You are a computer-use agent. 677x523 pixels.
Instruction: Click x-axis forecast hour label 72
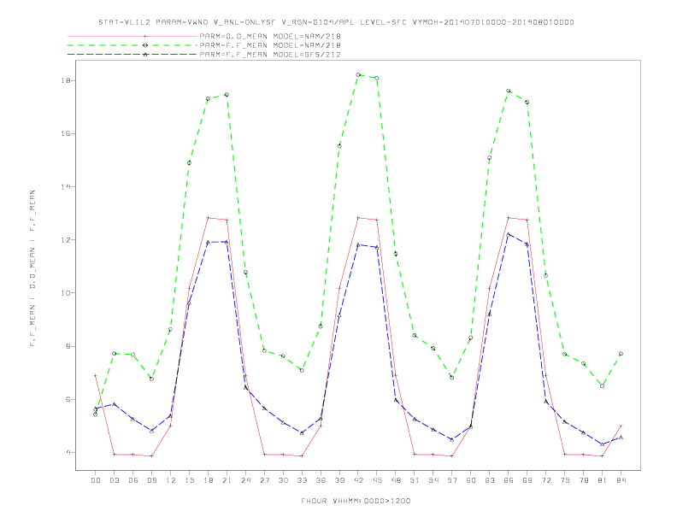(545, 480)
